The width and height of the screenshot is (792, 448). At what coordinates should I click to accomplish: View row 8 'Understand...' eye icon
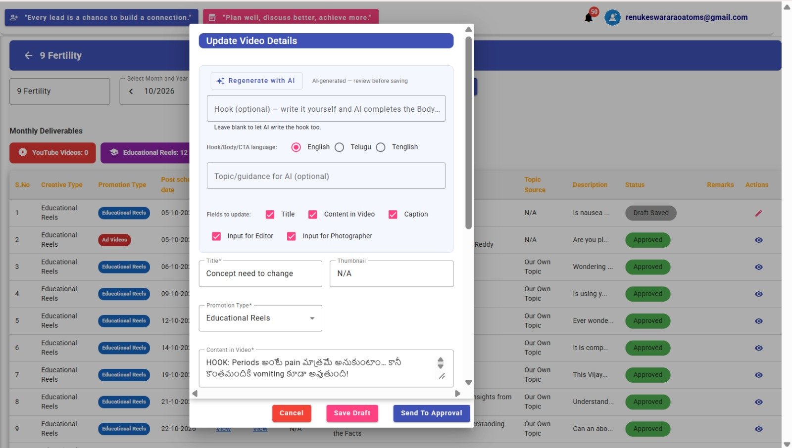click(758, 402)
